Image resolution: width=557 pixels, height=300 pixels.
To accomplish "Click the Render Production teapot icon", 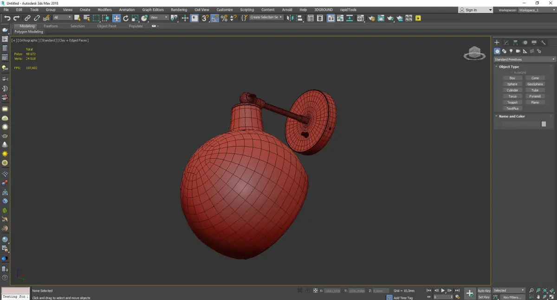I will [x=390, y=18].
